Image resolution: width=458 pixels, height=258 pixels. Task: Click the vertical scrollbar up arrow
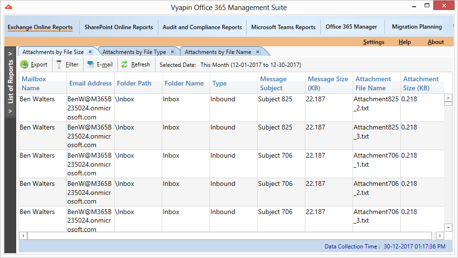448,97
